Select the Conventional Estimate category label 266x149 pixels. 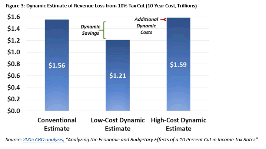(x=57, y=124)
